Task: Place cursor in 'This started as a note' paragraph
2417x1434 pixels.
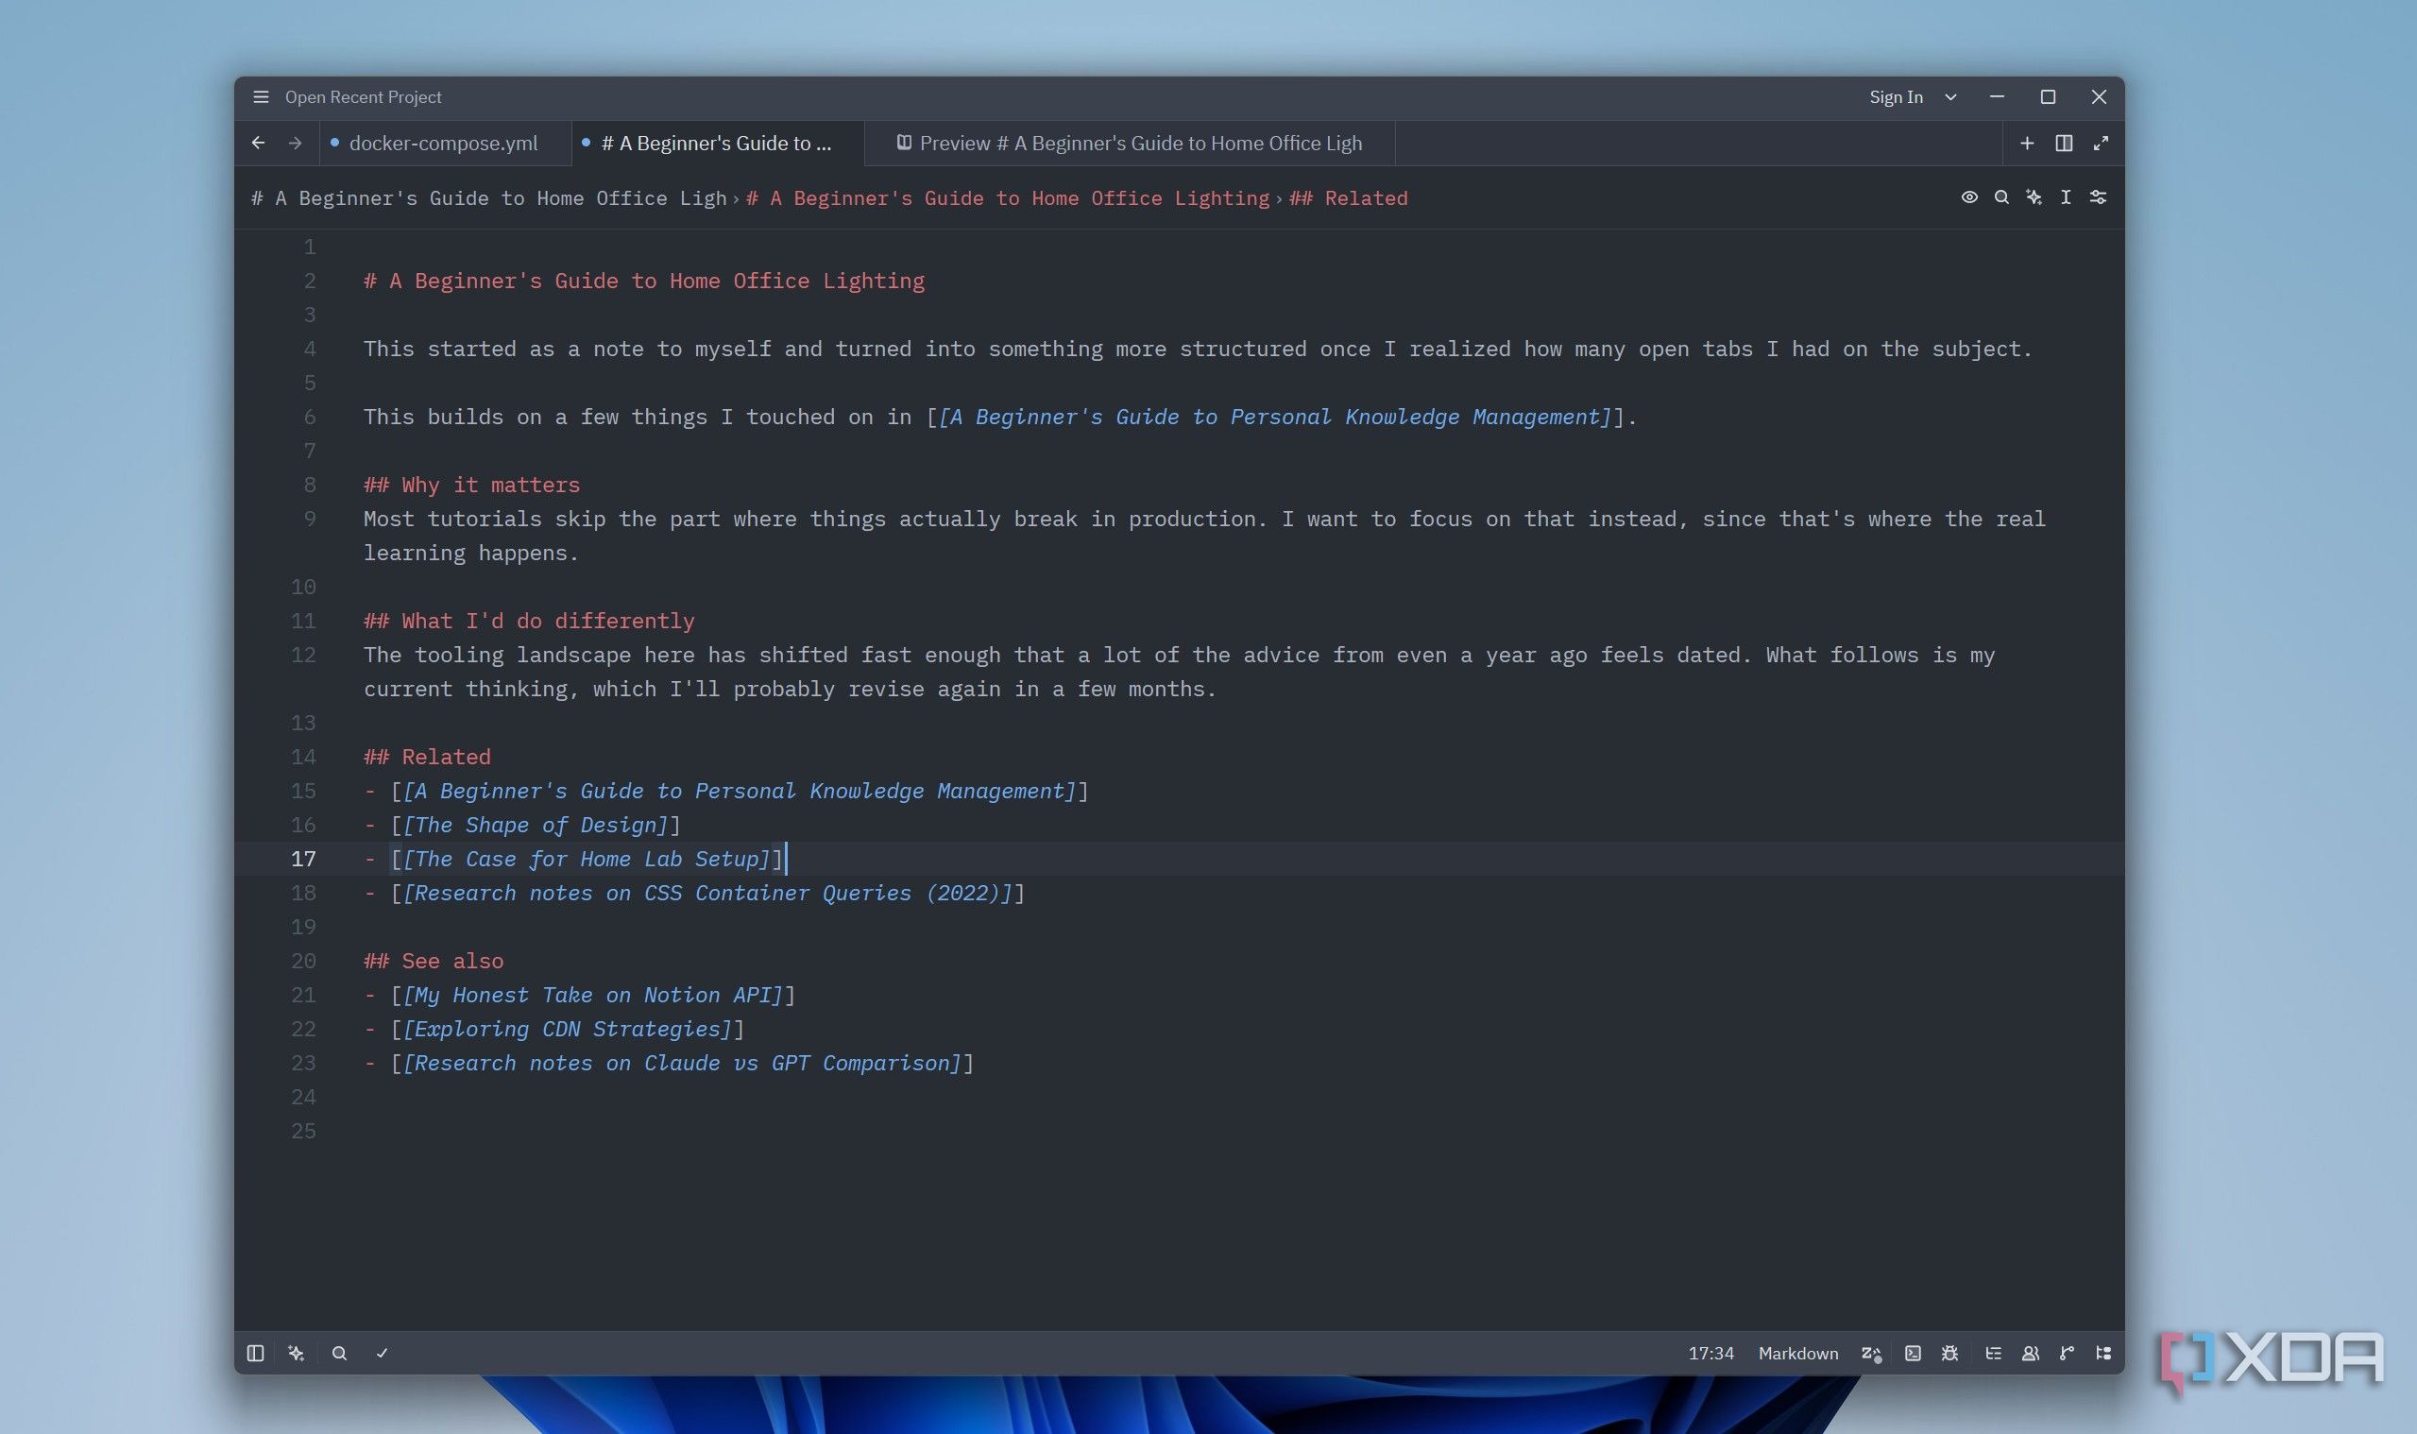Action: (1198, 349)
